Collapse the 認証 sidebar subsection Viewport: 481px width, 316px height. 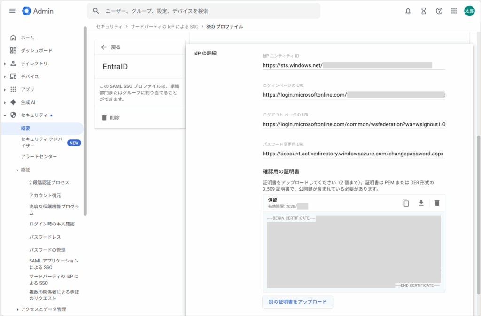[x=18, y=170]
